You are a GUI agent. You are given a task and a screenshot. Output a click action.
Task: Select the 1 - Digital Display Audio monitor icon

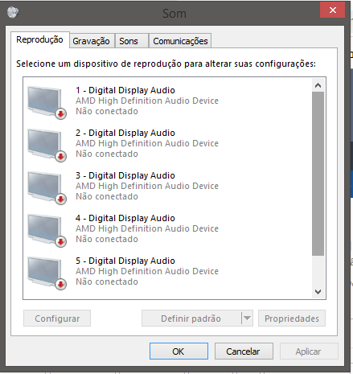[x=46, y=102]
